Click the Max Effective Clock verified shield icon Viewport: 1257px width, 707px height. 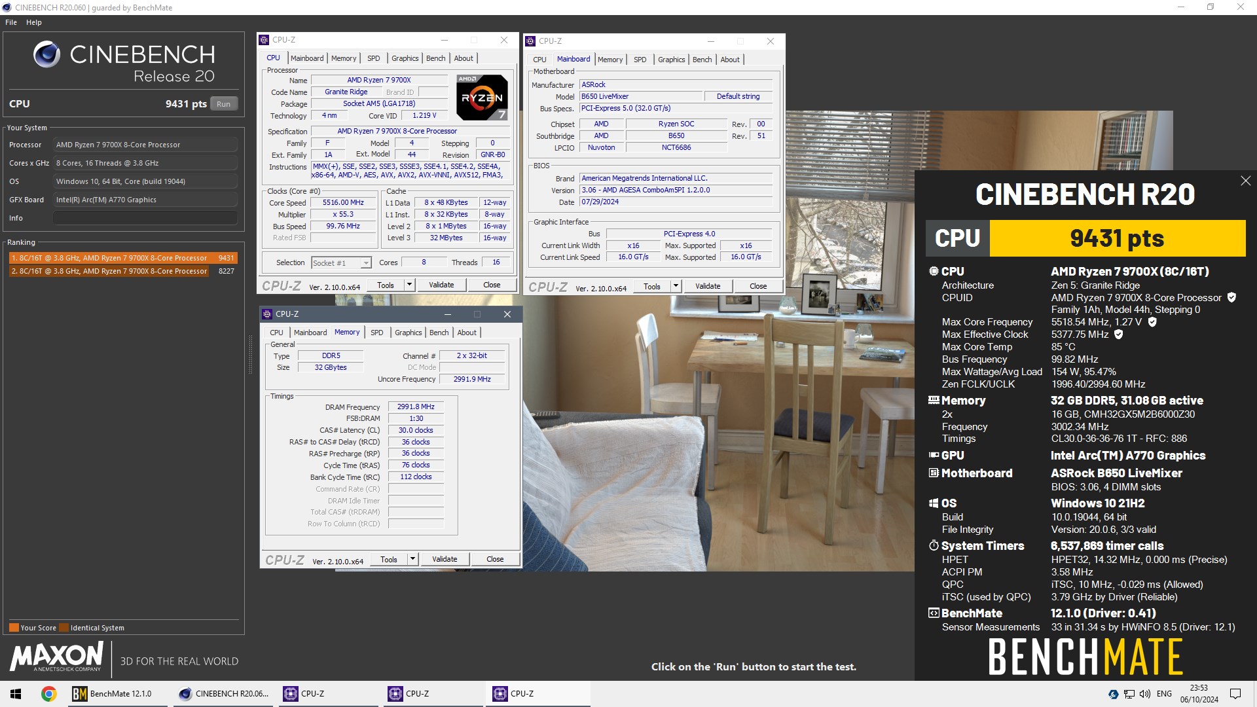pos(1119,334)
